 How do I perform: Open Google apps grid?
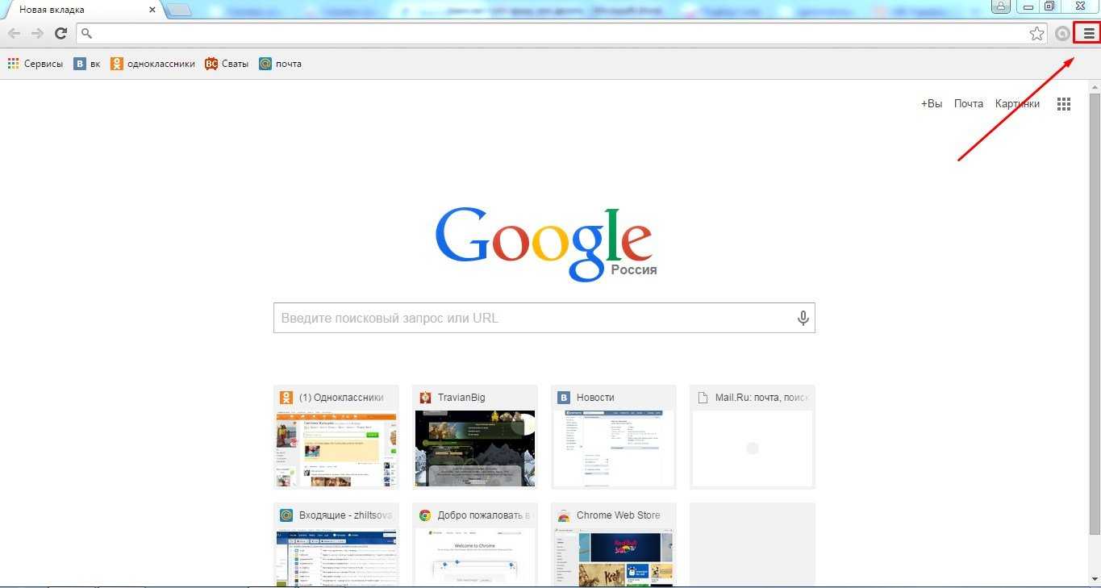pyautogui.click(x=1064, y=104)
